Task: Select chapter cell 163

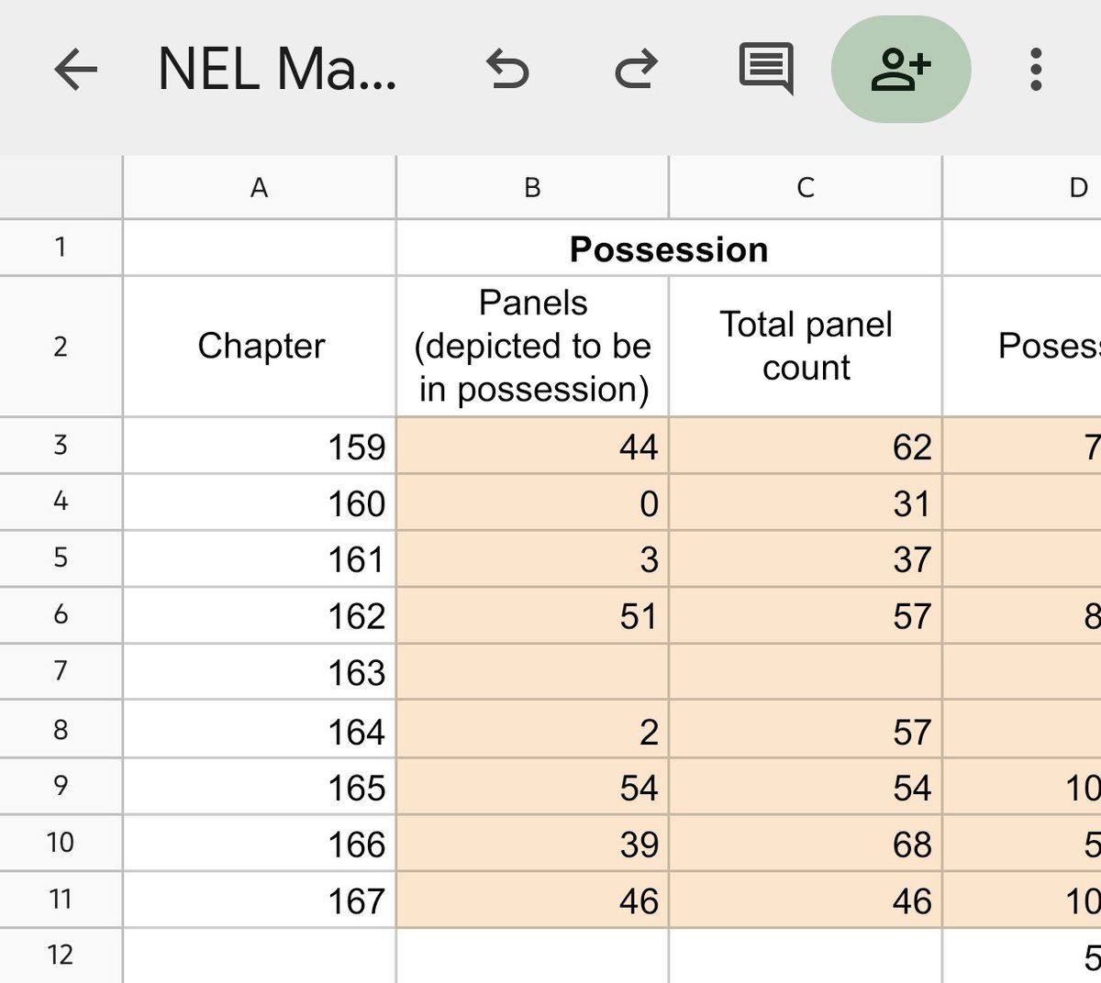Action: [260, 672]
